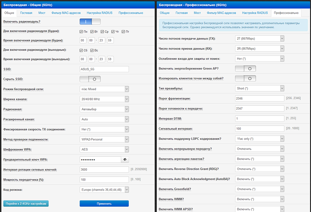Uncheck the Чт weekday checkbox
Image resolution: width=311 pixels, height=212 pixels.
[x=113, y=31]
